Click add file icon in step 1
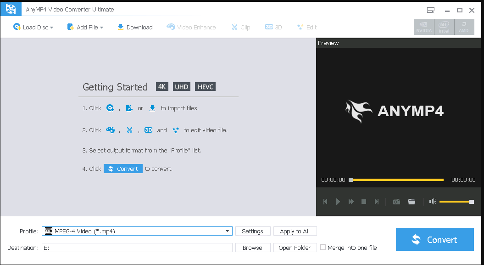Viewport: 484px width, 265px height. click(x=129, y=108)
